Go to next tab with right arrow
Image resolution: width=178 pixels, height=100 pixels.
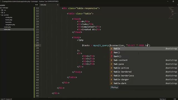point(37,5)
